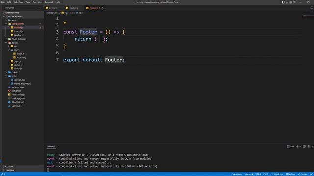This screenshot has width=314, height=176.
Task: Click Go Live in status bar
Action: pos(290,174)
